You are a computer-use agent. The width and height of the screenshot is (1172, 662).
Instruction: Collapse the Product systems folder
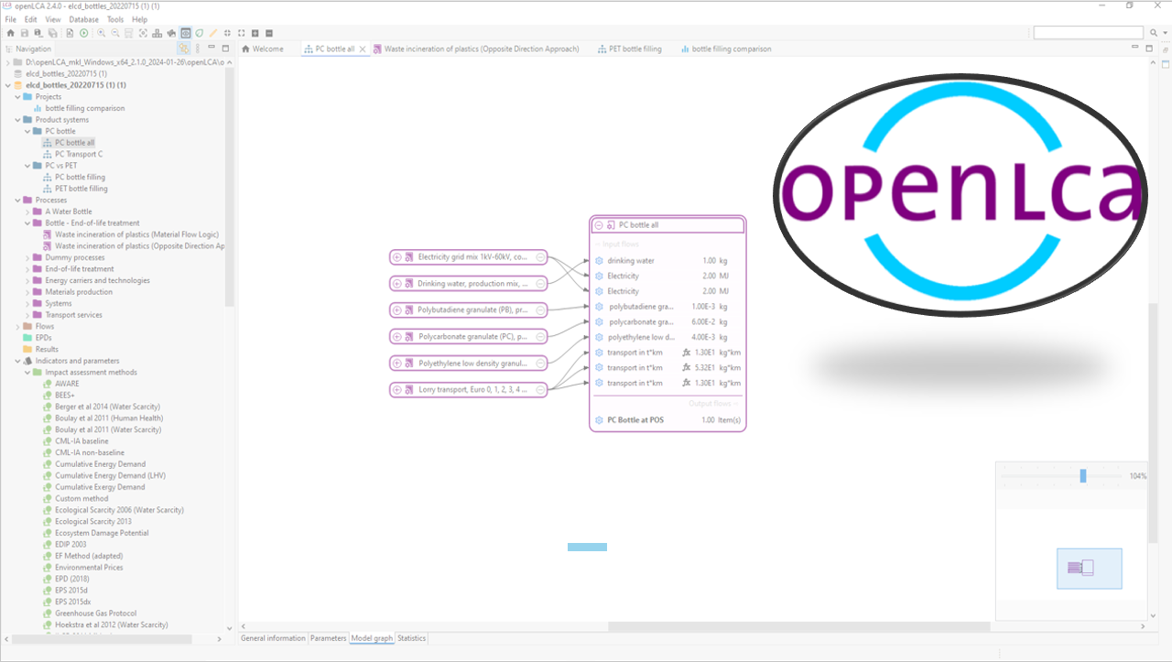(x=17, y=120)
